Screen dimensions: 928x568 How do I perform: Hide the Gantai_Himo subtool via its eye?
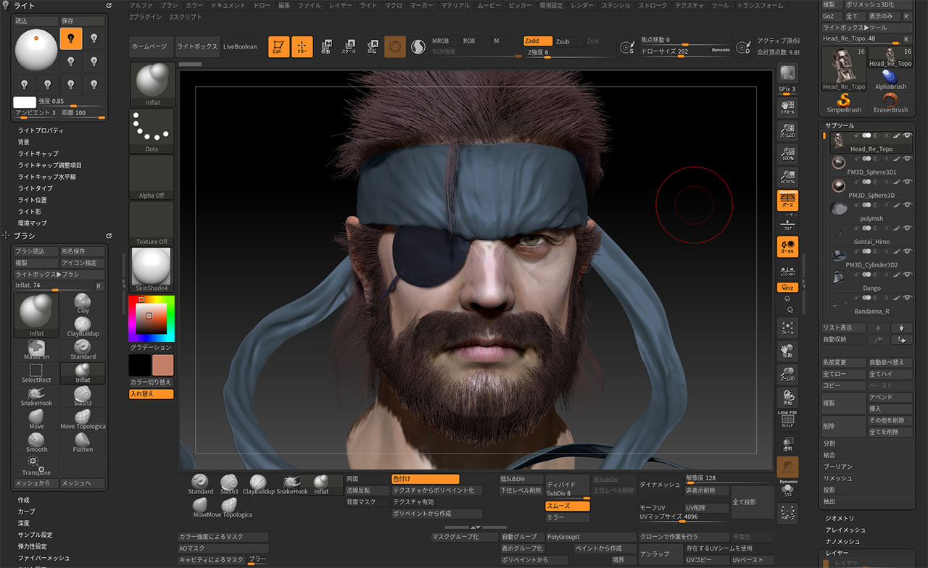pyautogui.click(x=907, y=229)
